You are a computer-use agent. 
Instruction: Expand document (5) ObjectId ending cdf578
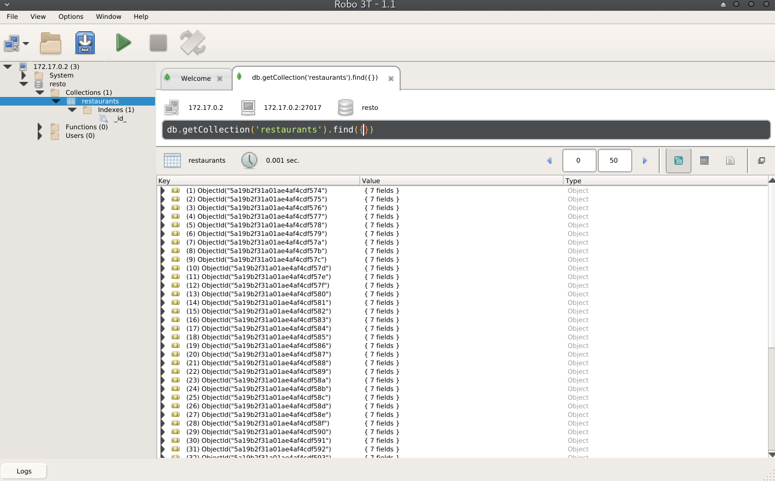click(x=163, y=225)
